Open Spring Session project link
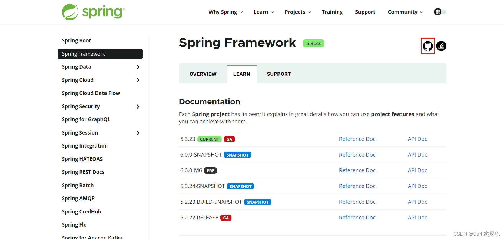The width and height of the screenshot is (504, 239). 80,133
